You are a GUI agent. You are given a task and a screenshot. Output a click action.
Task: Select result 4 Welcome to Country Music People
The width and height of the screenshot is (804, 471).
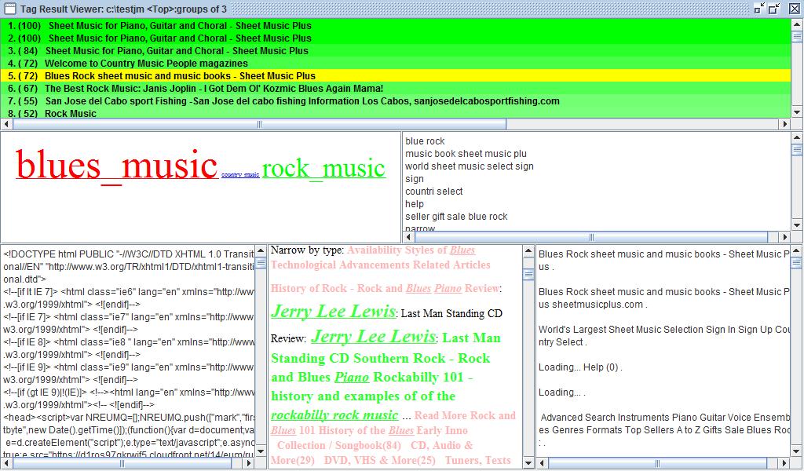coord(396,63)
